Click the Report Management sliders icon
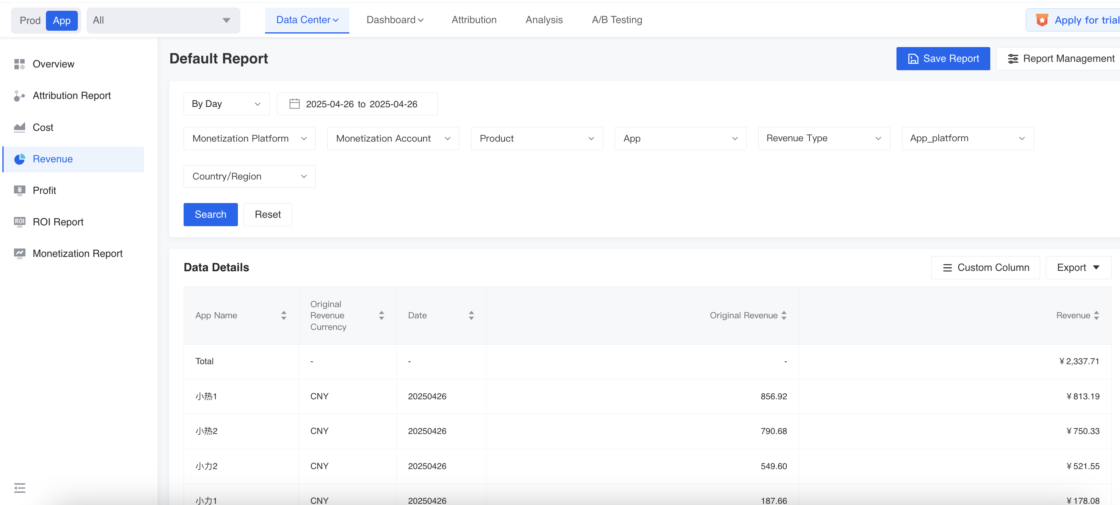1120x505 pixels. 1013,58
